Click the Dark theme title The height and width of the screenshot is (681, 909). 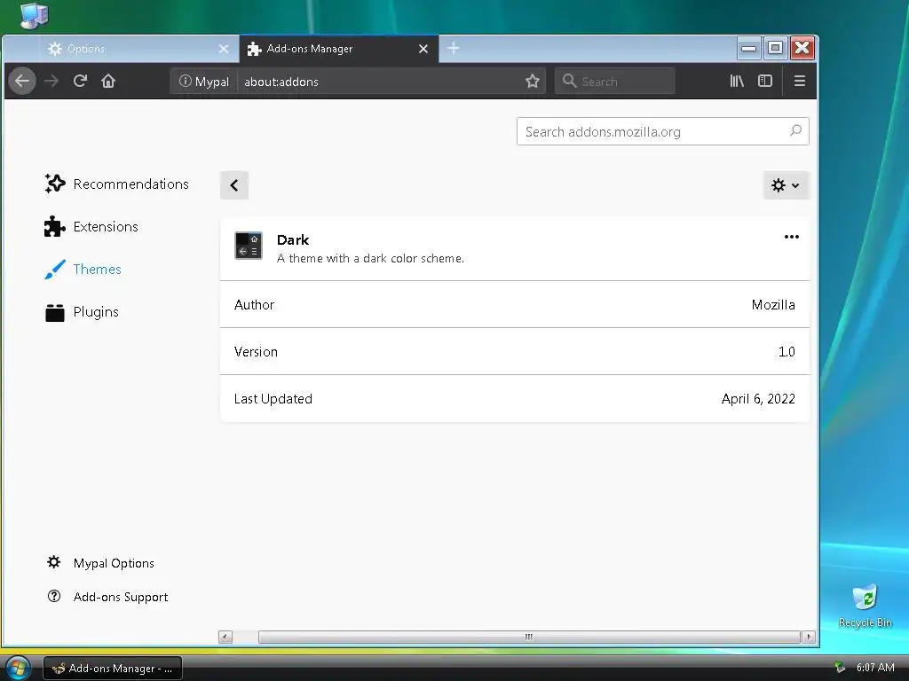(x=293, y=239)
